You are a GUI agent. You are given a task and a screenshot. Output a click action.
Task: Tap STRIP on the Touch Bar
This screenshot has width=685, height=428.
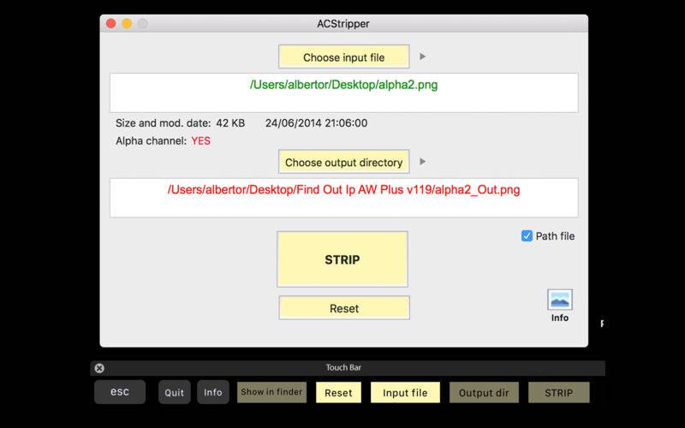559,392
